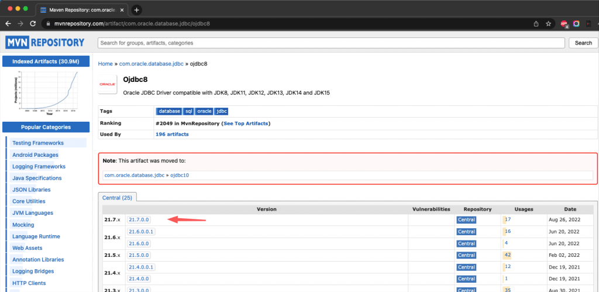This screenshot has height=292, width=599.
Task: Open version 21.6.0.0.1
Action: (x=142, y=231)
